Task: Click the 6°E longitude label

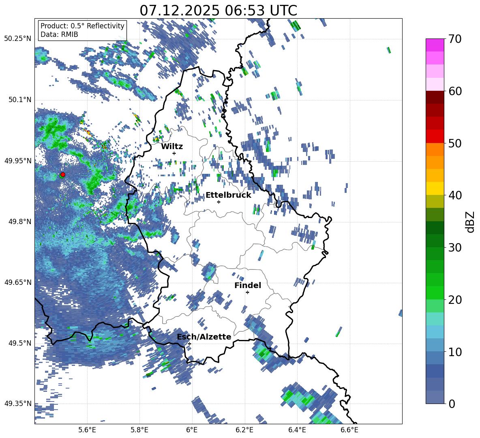Action: (192, 430)
